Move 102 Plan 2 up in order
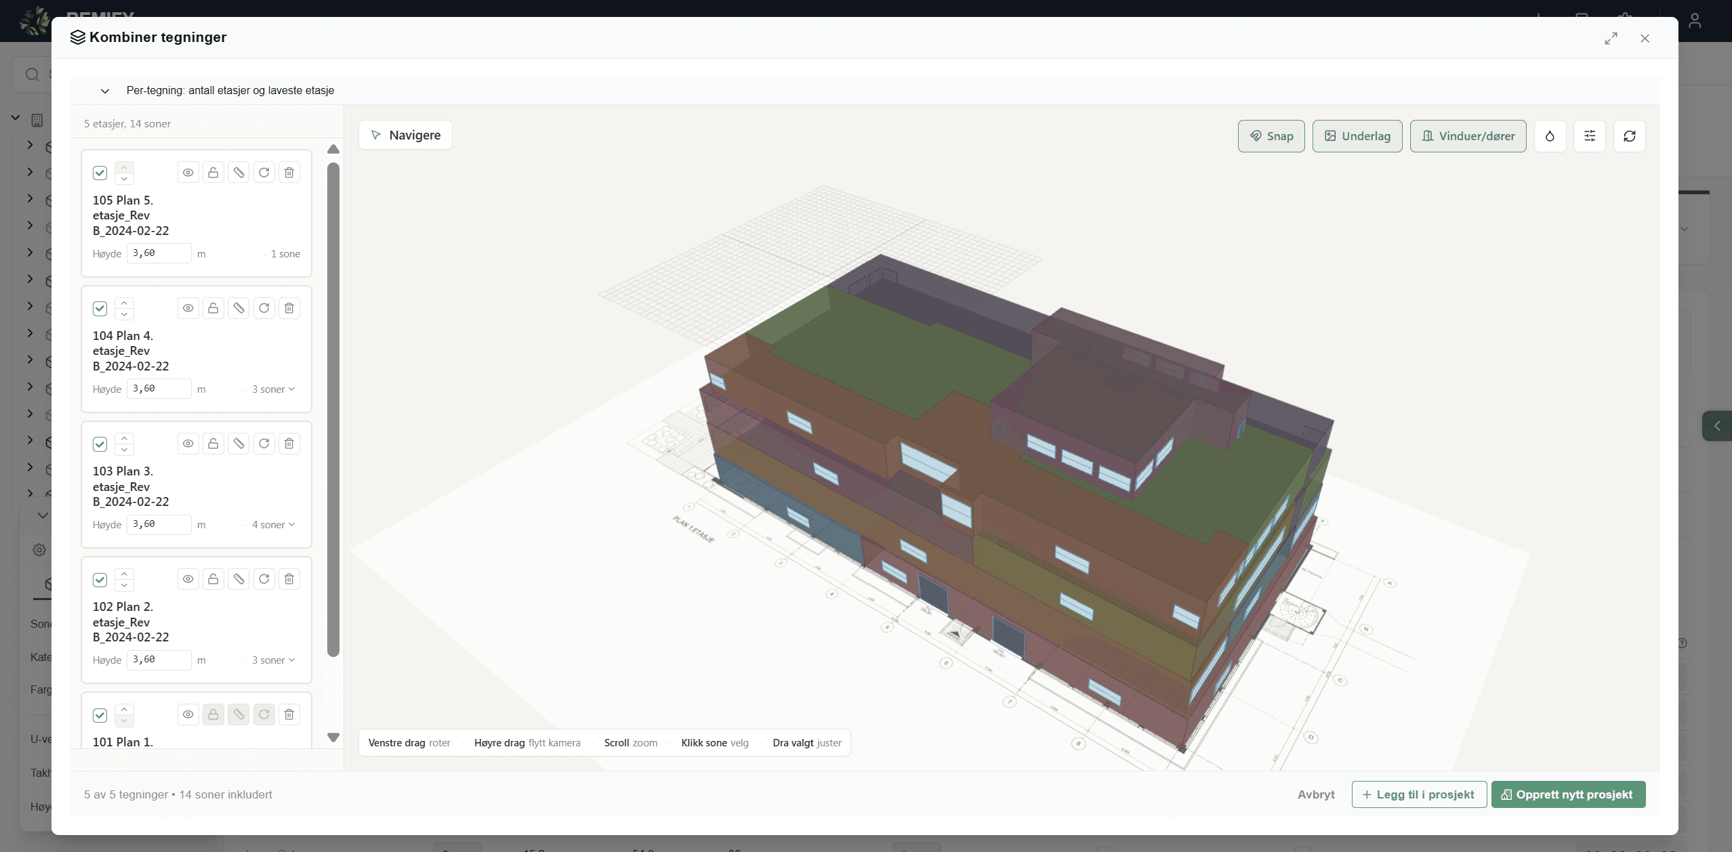1732x852 pixels. pyautogui.click(x=124, y=574)
